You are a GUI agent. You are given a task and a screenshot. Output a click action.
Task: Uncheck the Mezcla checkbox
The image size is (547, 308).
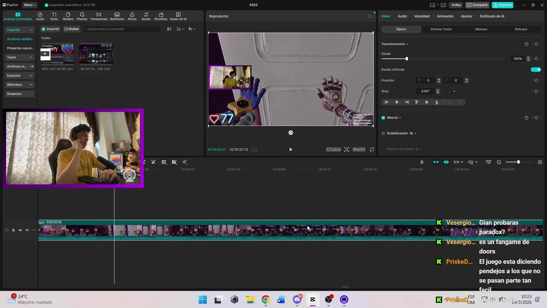[x=383, y=118]
